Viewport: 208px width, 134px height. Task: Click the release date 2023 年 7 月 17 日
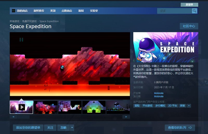point(164,87)
